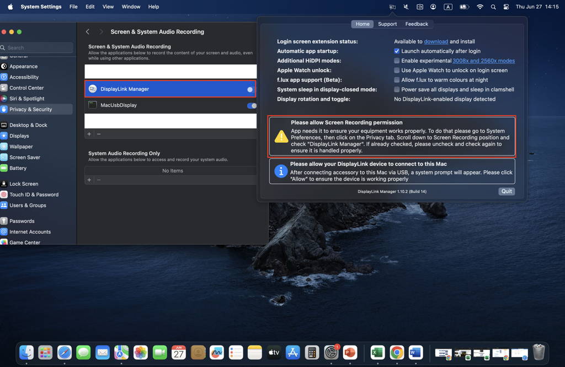Open PowerPoint from the Dock
565x367 pixels.
pyautogui.click(x=350, y=353)
